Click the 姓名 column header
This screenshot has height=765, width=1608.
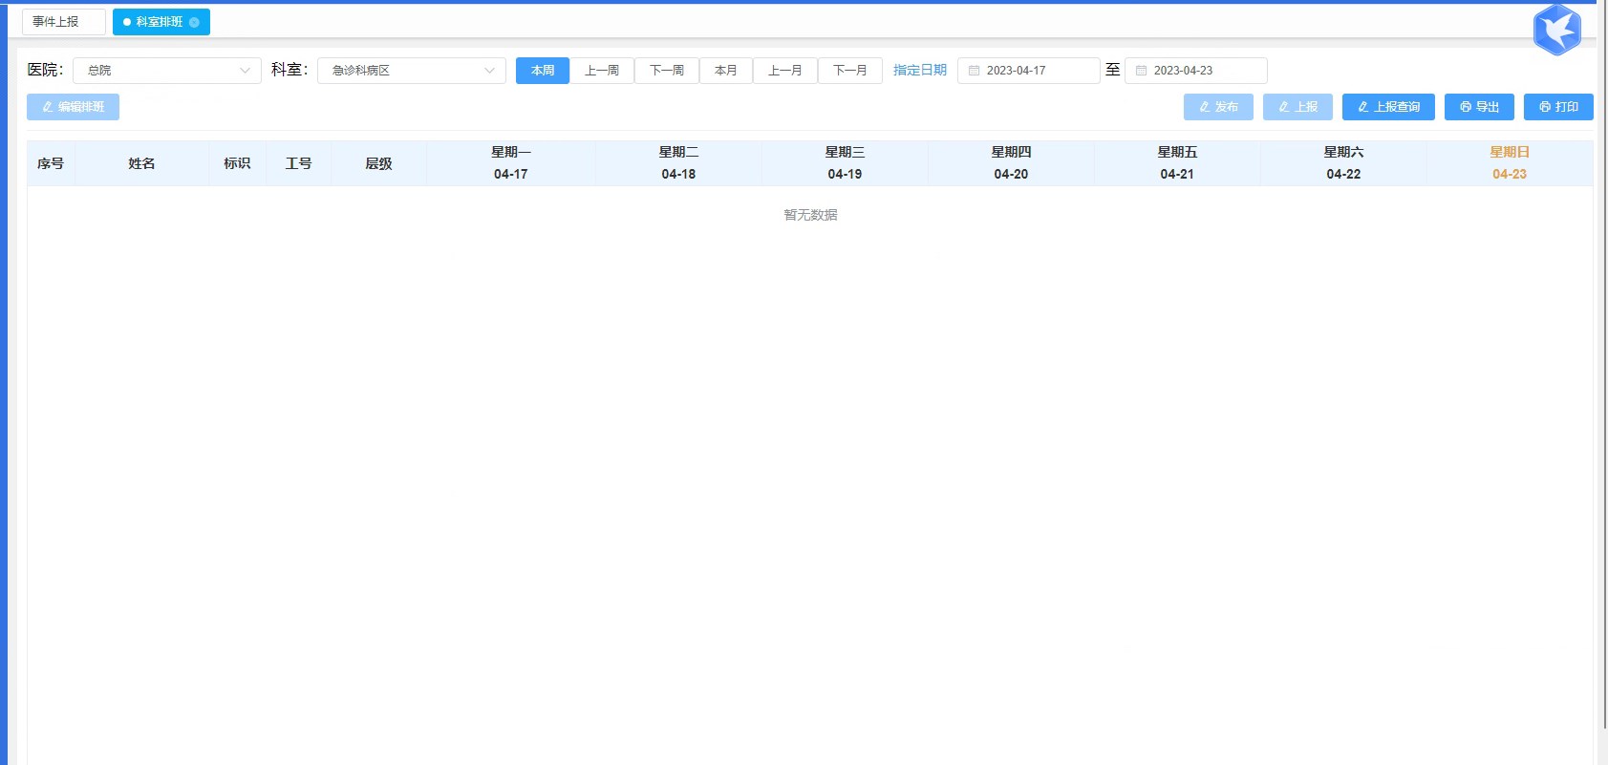[141, 163]
